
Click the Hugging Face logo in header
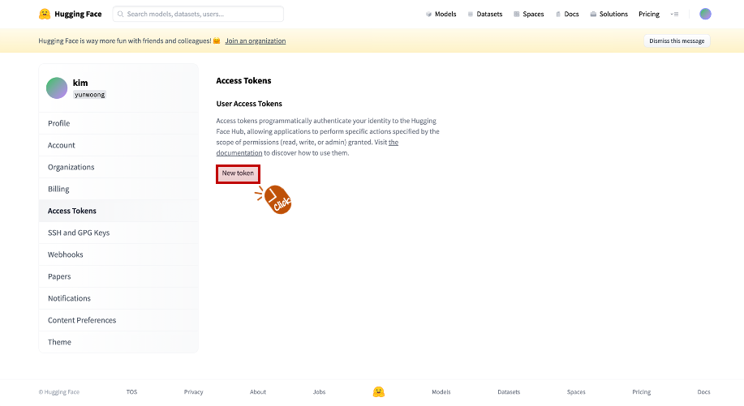(x=71, y=15)
